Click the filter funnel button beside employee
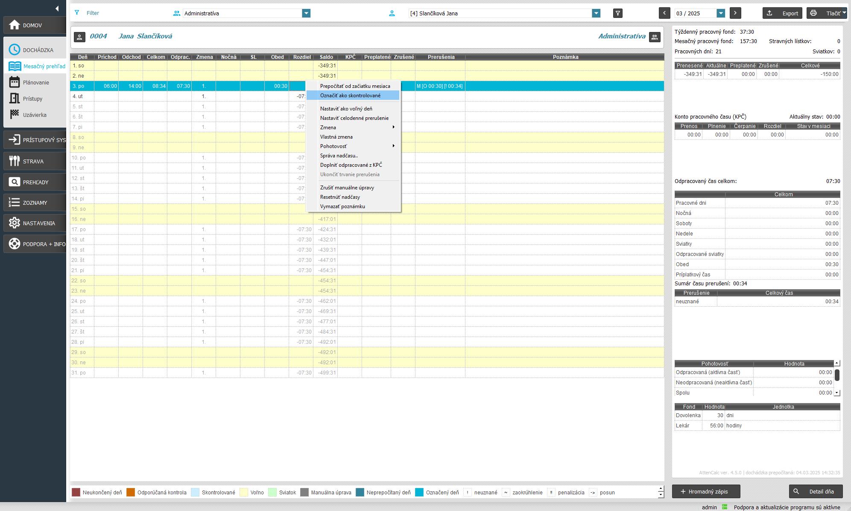Image resolution: width=851 pixels, height=511 pixels. (x=617, y=13)
